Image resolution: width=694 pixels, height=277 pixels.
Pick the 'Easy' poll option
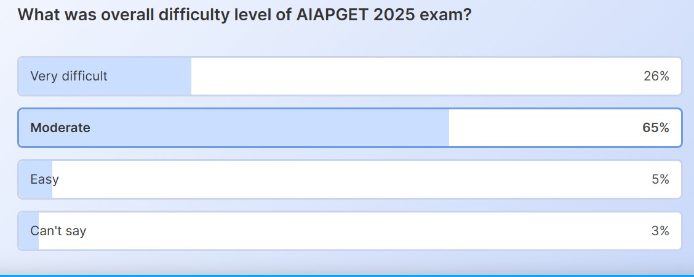pos(44,179)
